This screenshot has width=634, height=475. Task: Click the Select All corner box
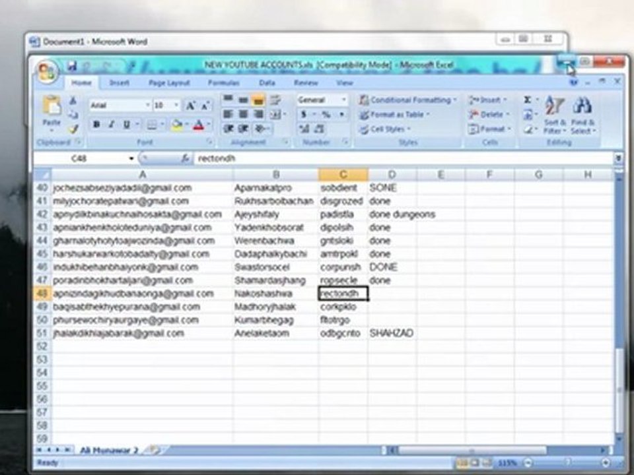(42, 174)
